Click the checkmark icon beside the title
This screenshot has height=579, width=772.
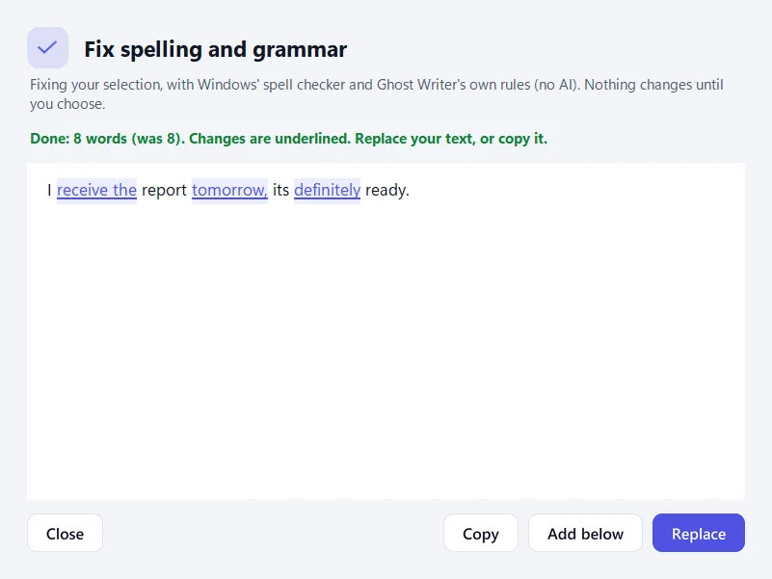point(48,48)
